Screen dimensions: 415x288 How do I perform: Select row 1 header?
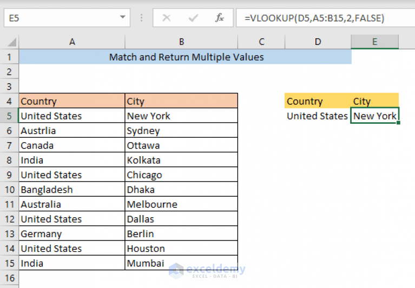tap(9, 57)
